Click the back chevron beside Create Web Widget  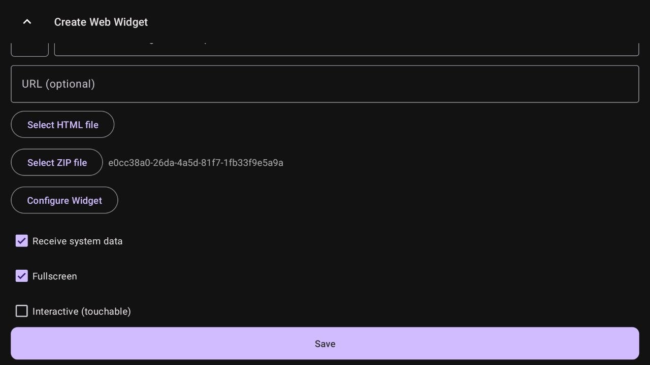tap(27, 22)
